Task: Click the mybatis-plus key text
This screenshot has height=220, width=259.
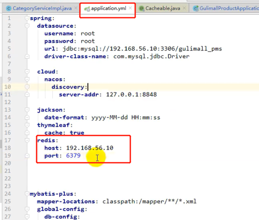Action: click(51, 194)
